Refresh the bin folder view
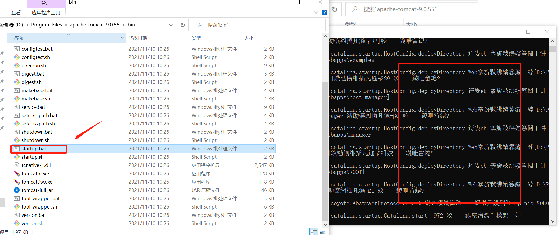This screenshot has width=559, height=235. (x=183, y=25)
